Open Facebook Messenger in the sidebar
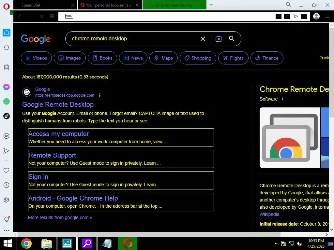Viewport: 334px width, 250px height. (x=7, y=87)
